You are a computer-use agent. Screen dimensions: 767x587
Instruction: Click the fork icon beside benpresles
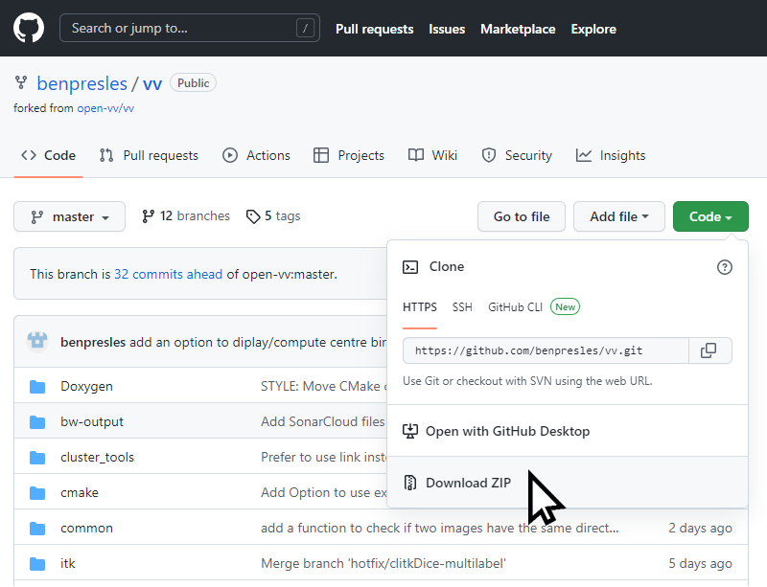click(x=21, y=82)
